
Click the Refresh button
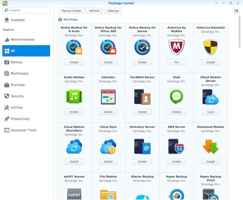(94, 11)
